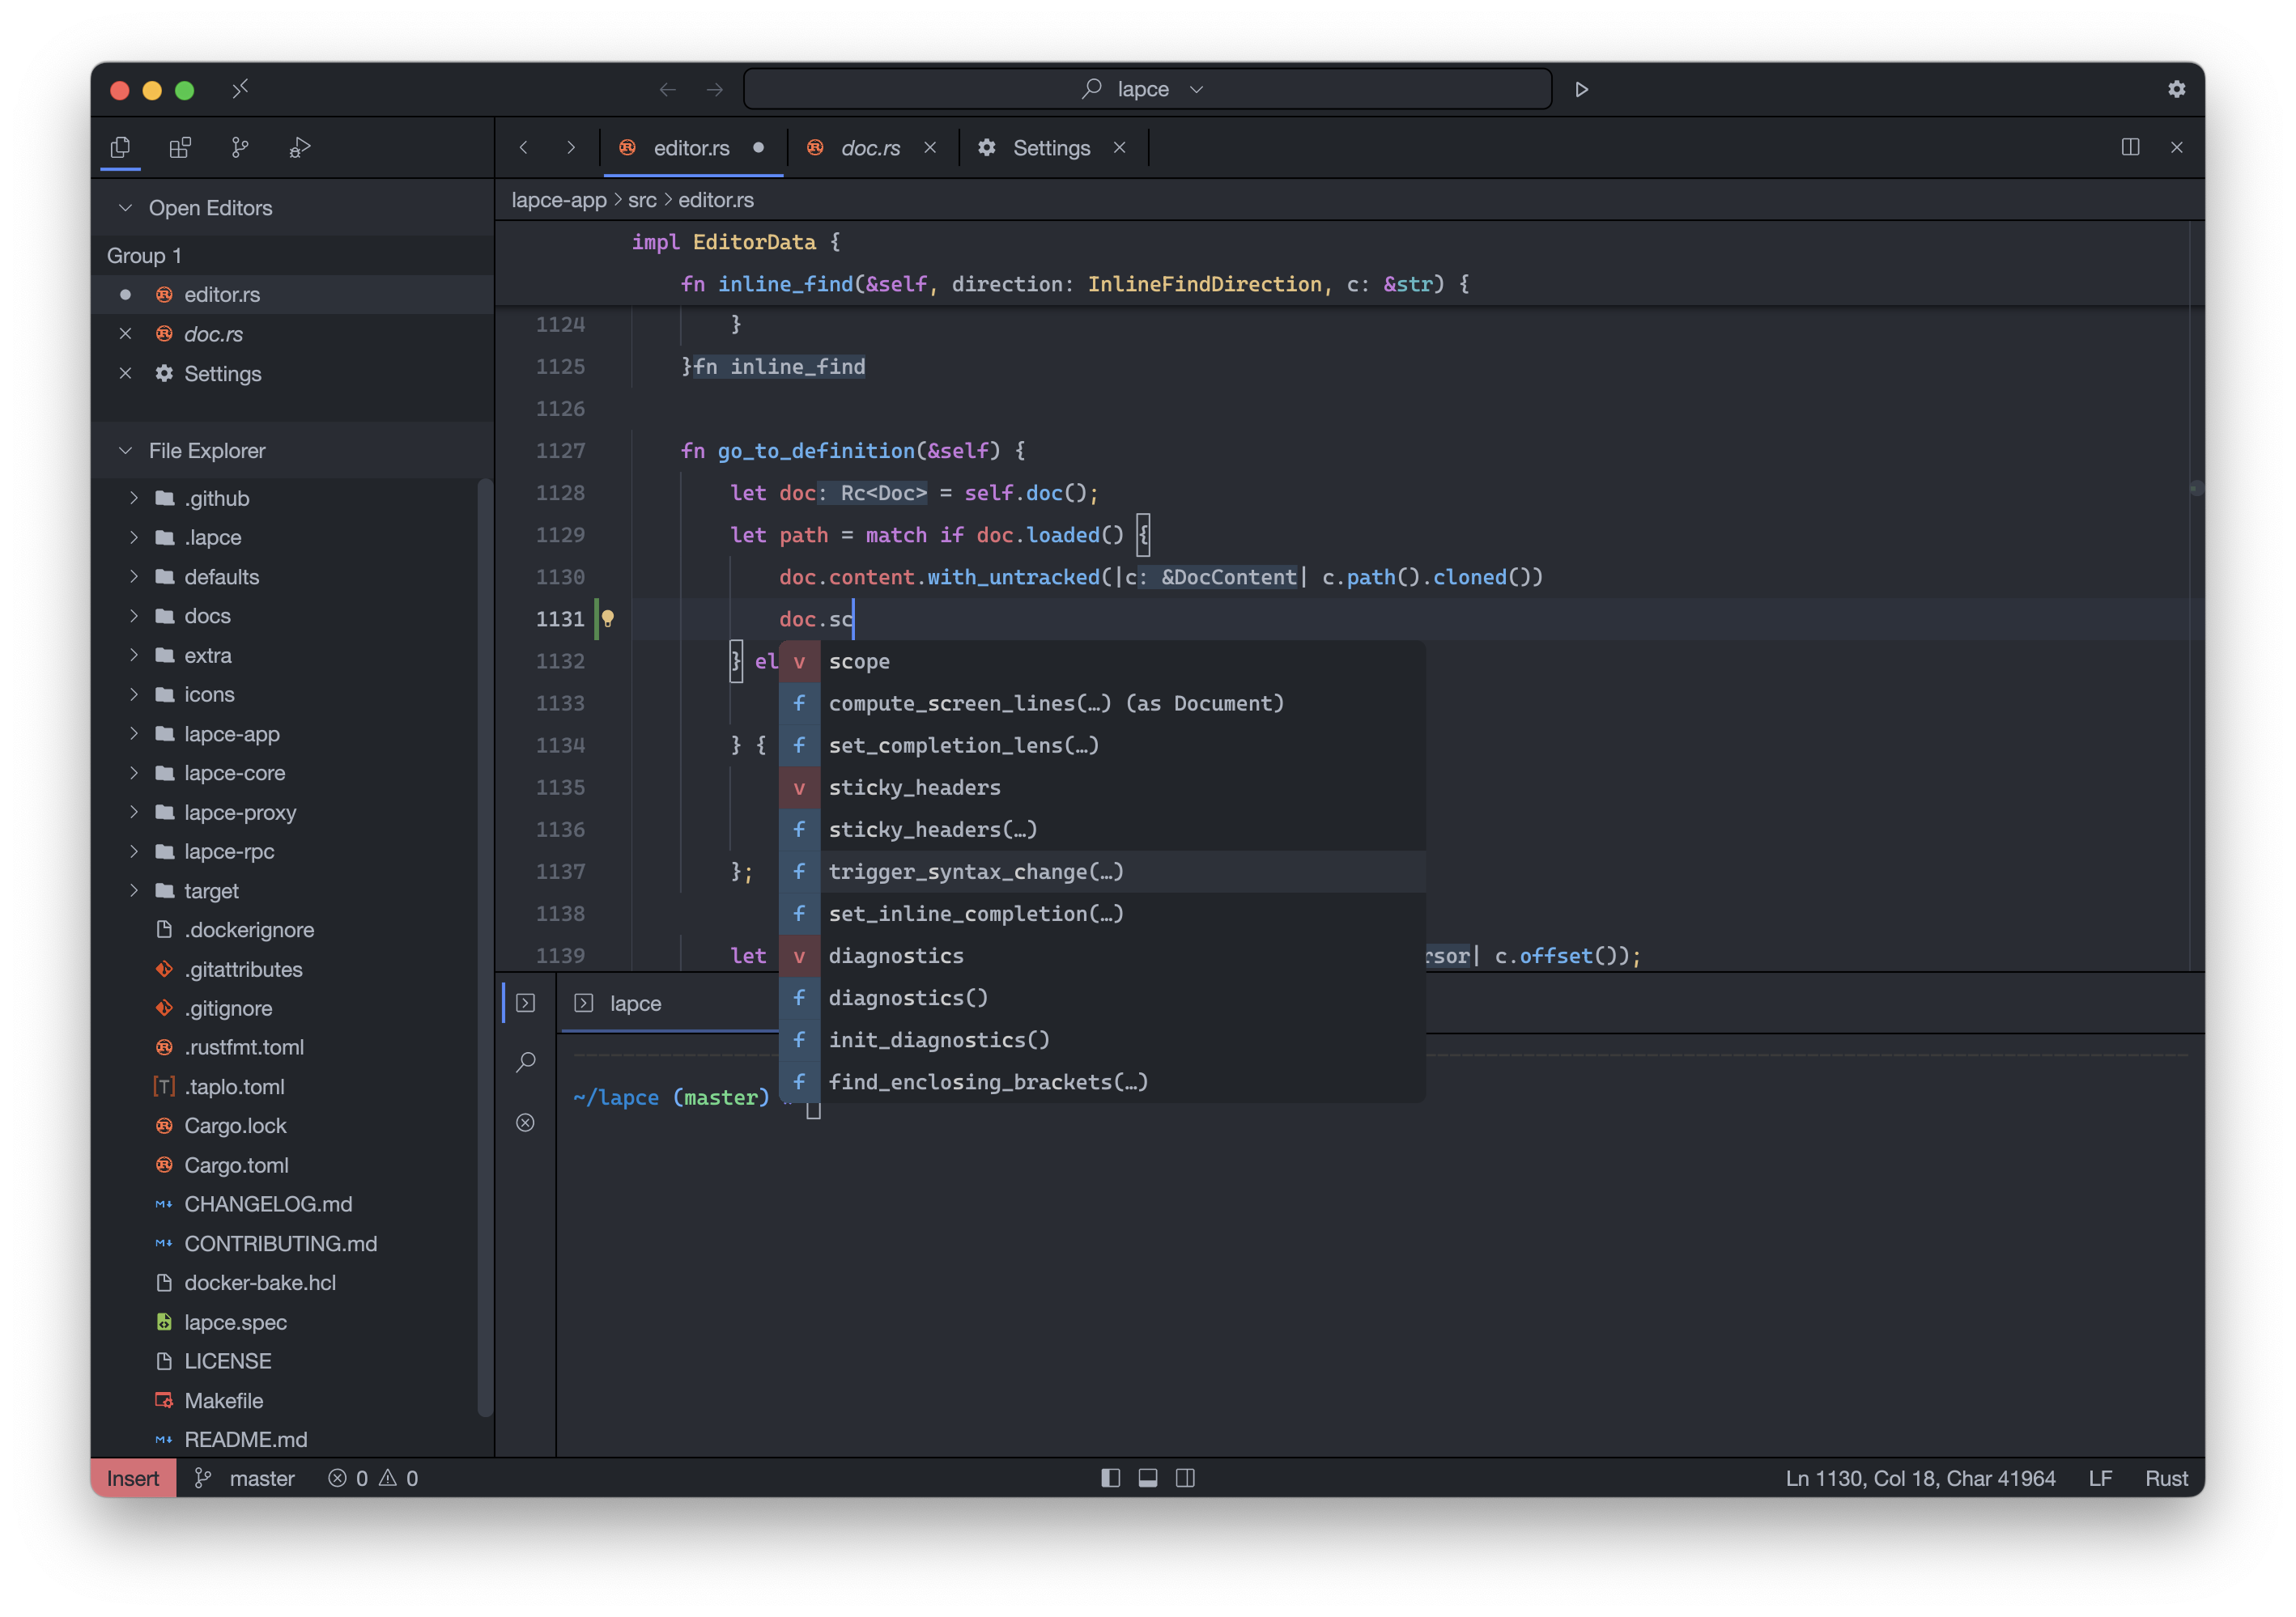Toggle the left panel from the status bar
Screen dimensions: 2296x1617
(1110, 1478)
